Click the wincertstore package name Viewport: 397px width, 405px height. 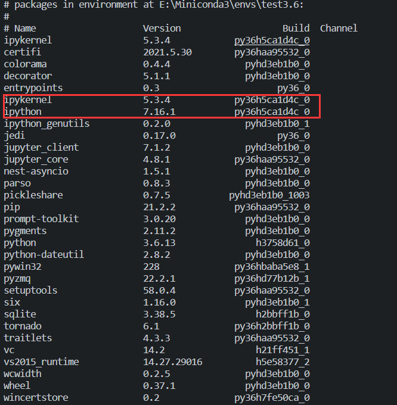click(36, 397)
